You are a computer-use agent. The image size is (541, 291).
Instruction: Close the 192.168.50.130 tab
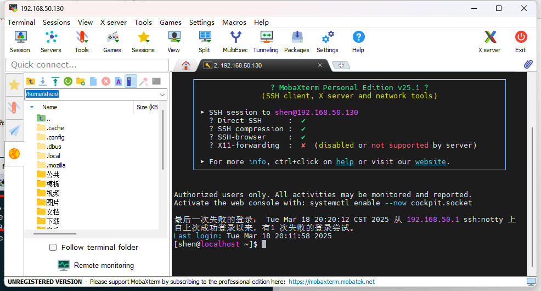click(x=320, y=65)
